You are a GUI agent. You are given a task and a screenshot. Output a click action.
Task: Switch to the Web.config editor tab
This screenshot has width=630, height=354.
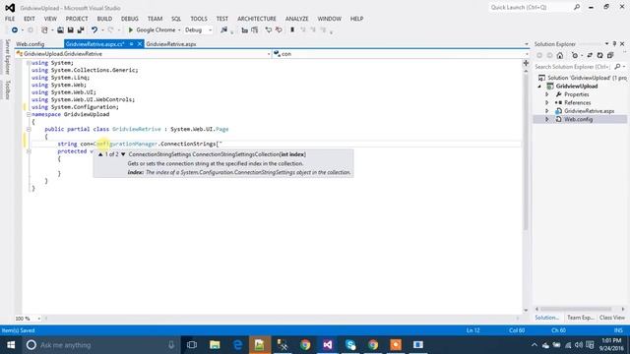click(31, 44)
